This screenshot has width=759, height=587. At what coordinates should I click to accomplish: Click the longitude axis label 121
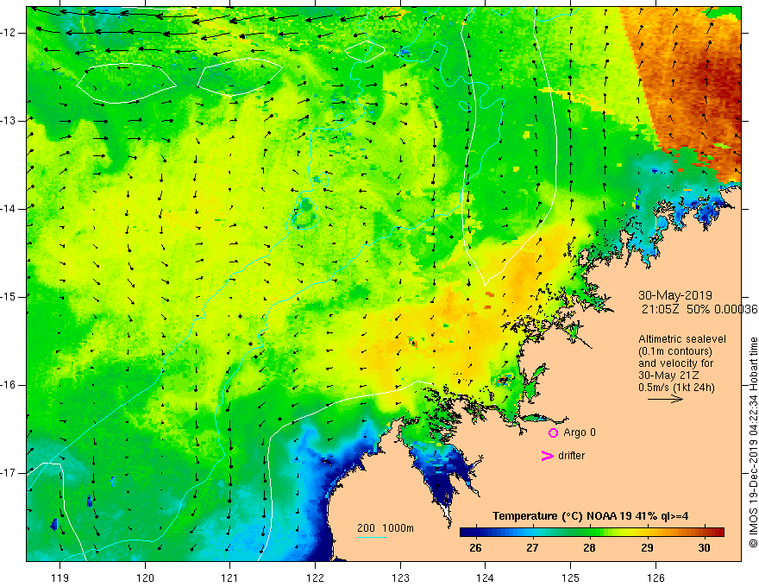230,578
